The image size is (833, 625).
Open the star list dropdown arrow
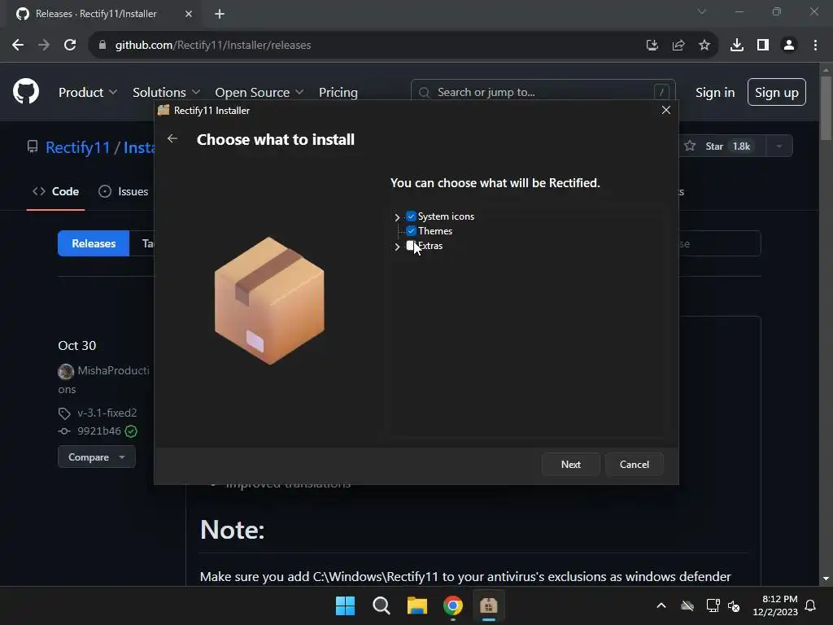pyautogui.click(x=779, y=146)
